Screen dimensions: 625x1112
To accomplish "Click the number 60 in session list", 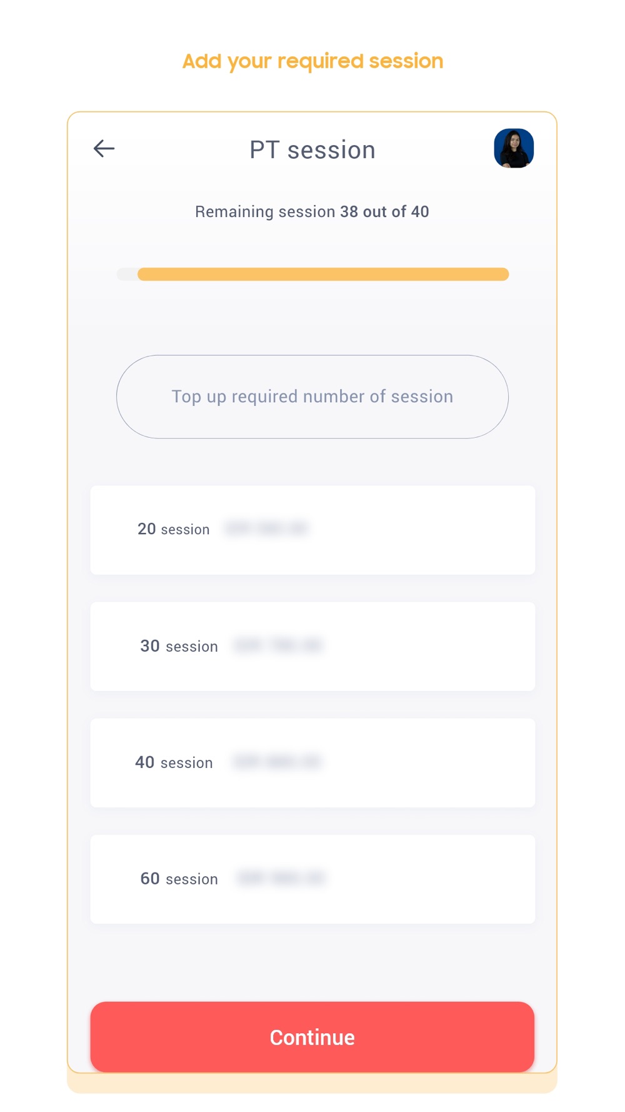I will pos(150,878).
